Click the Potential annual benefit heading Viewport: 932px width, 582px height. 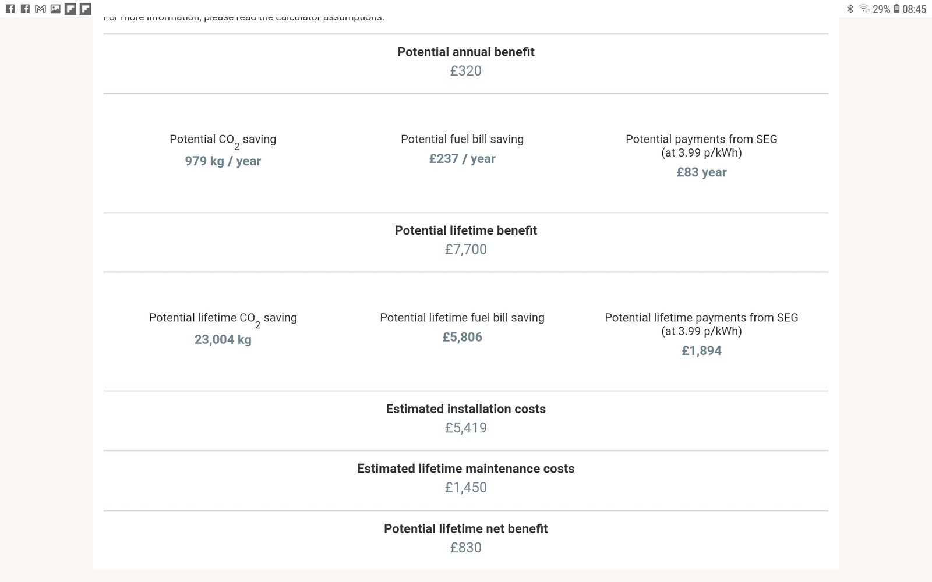tap(466, 52)
